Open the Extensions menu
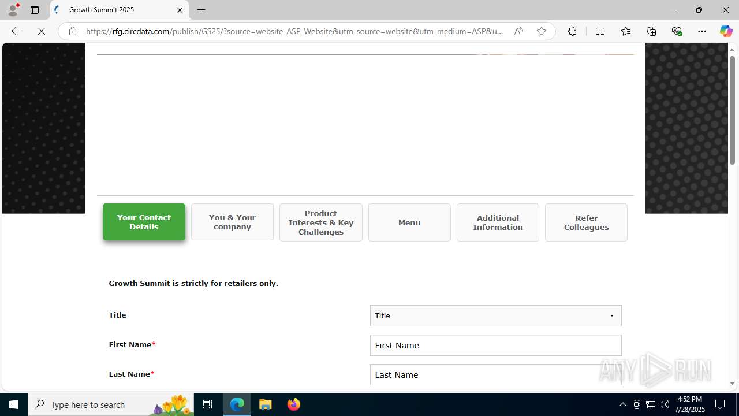Image resolution: width=739 pixels, height=416 pixels. [572, 31]
